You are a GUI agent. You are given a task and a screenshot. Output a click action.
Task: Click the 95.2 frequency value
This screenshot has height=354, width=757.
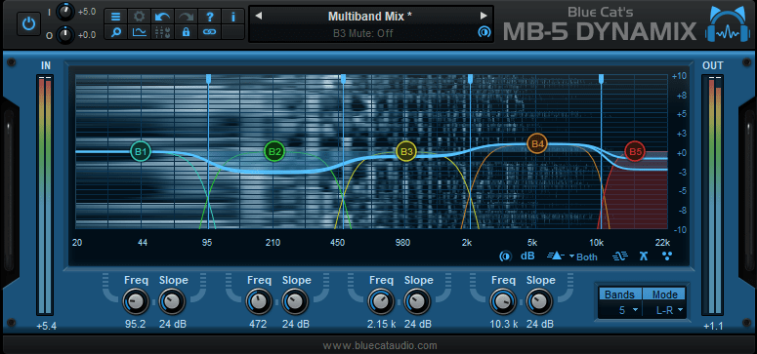pos(136,324)
